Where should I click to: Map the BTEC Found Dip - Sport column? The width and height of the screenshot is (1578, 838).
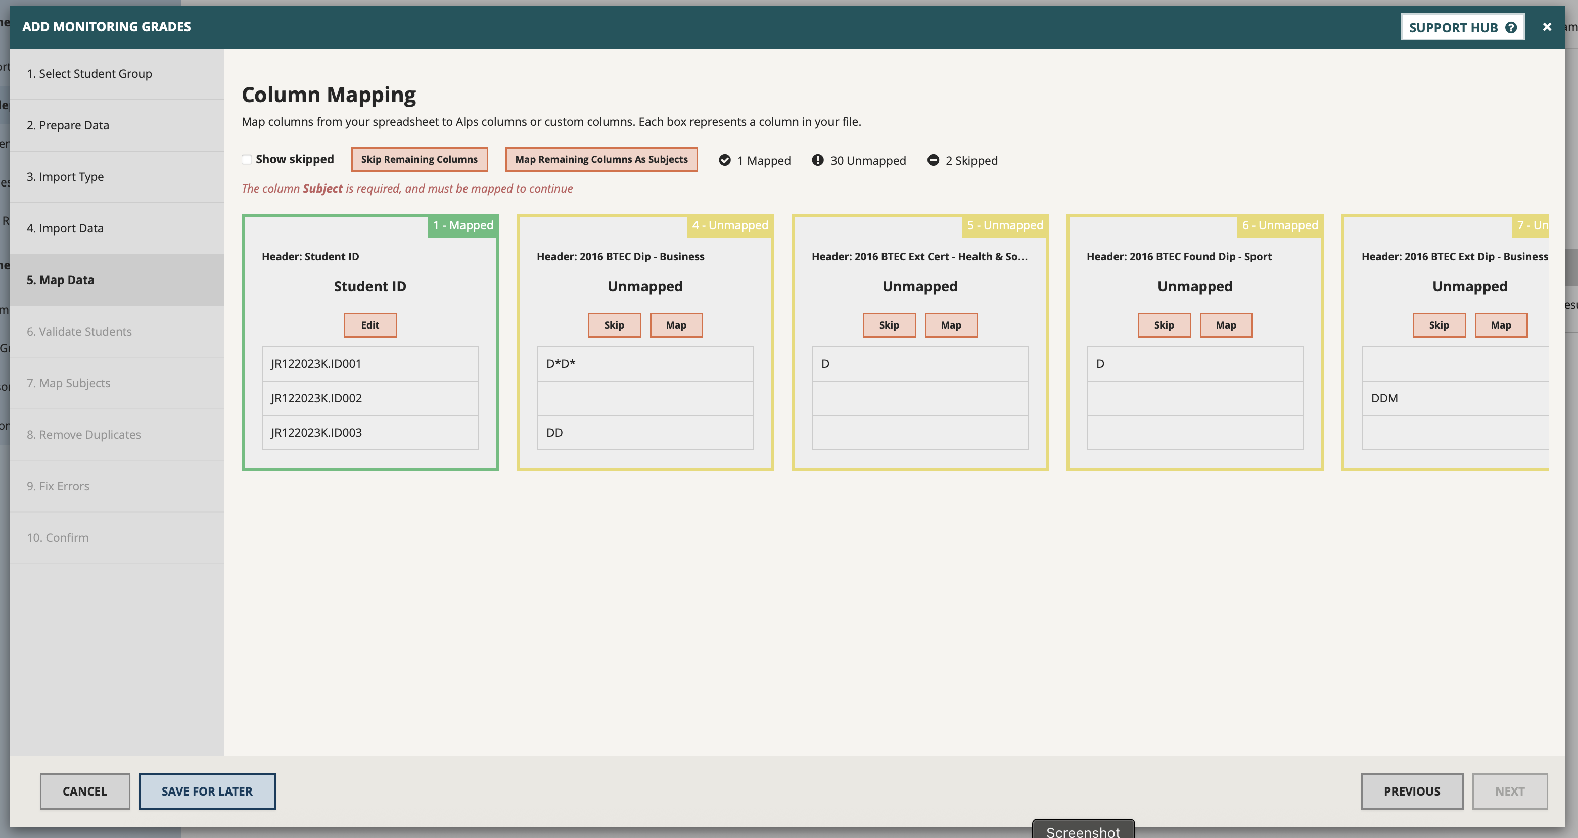click(1226, 324)
